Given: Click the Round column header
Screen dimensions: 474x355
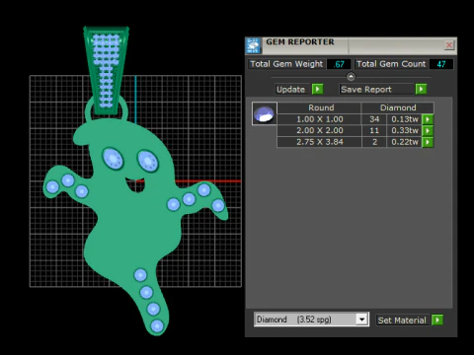Looking at the screenshot, I should 319,107.
